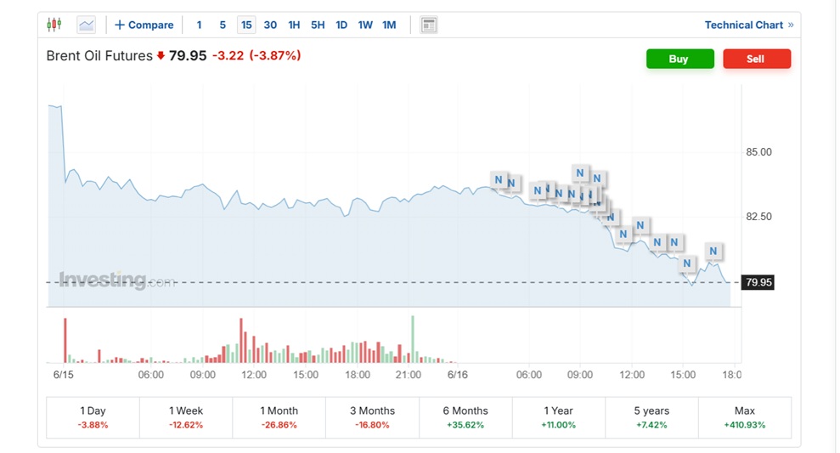Click the 82.50 price axis label
840x453 pixels.
(758, 217)
